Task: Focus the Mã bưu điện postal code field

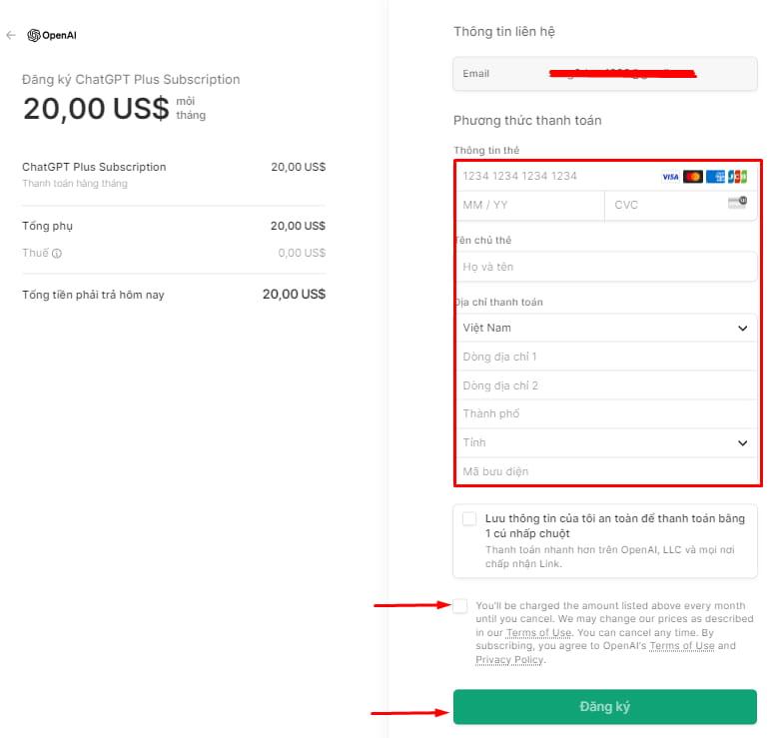Action: coord(605,471)
